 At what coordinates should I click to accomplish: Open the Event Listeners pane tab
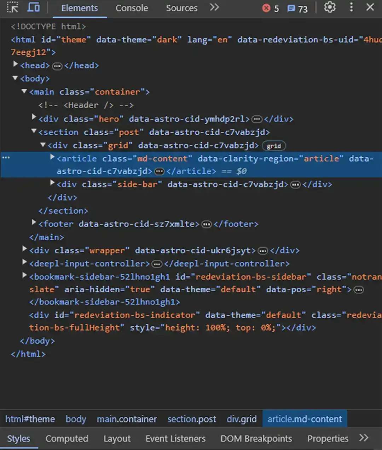[x=175, y=439]
